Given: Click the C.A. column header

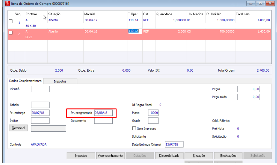Looking at the screenshot, I should pos(146,14).
